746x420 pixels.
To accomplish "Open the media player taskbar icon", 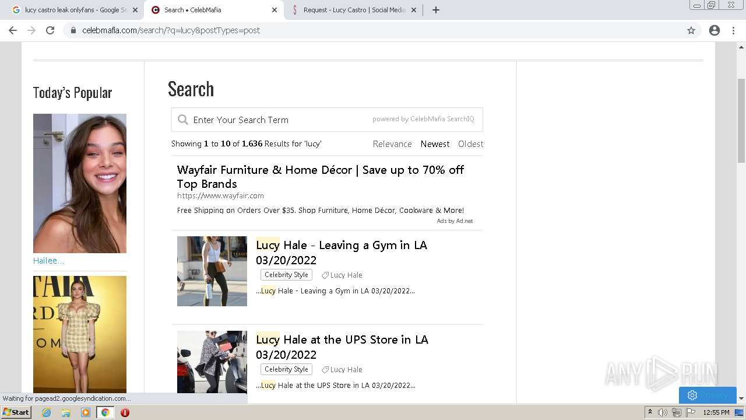I will [x=86, y=412].
